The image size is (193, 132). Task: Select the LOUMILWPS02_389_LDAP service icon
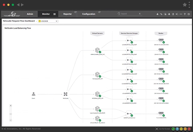[129, 40]
